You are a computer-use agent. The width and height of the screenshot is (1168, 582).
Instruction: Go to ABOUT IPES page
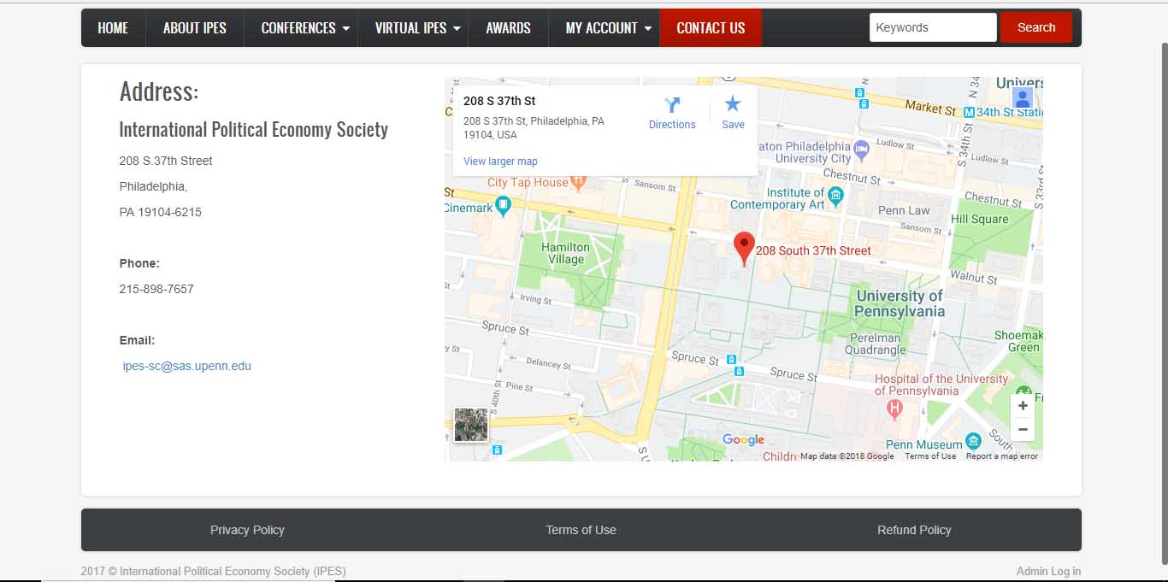click(195, 28)
